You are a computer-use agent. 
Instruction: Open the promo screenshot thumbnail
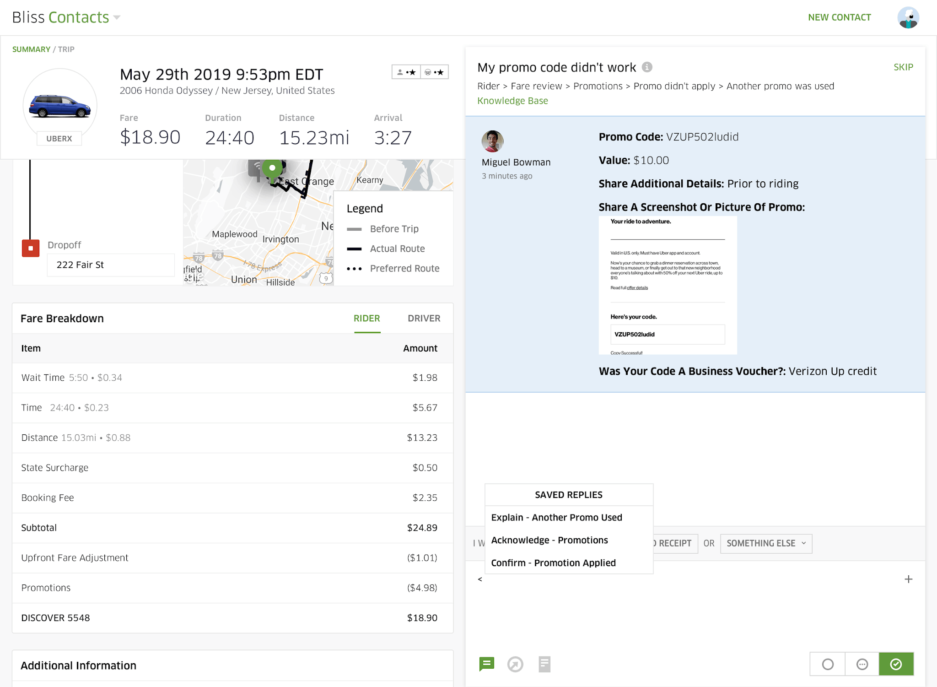click(668, 285)
